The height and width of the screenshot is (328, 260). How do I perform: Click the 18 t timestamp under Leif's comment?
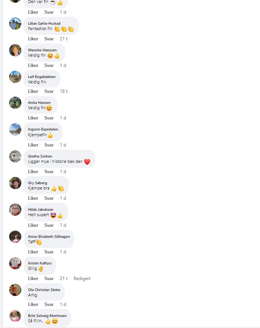tap(64, 91)
